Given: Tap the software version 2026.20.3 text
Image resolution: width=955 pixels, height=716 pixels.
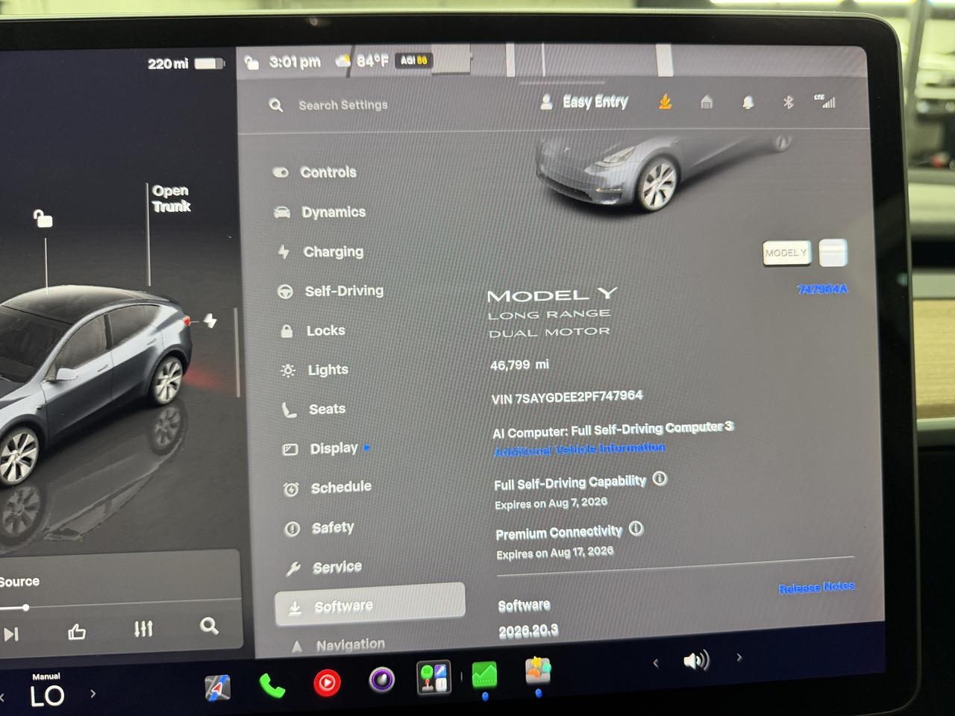Looking at the screenshot, I should point(528,631).
